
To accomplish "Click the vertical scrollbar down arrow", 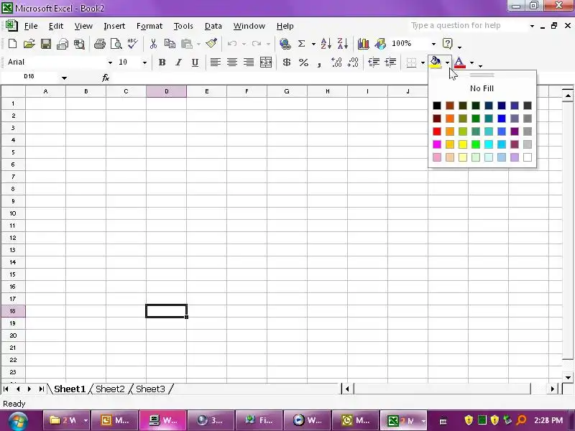I will point(568,378).
